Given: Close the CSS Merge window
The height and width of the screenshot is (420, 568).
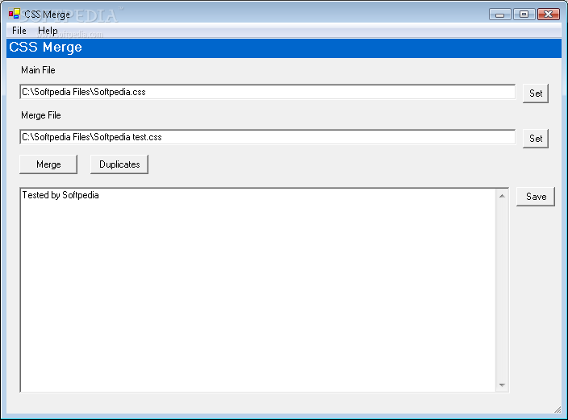Looking at the screenshot, I should pos(549,15).
